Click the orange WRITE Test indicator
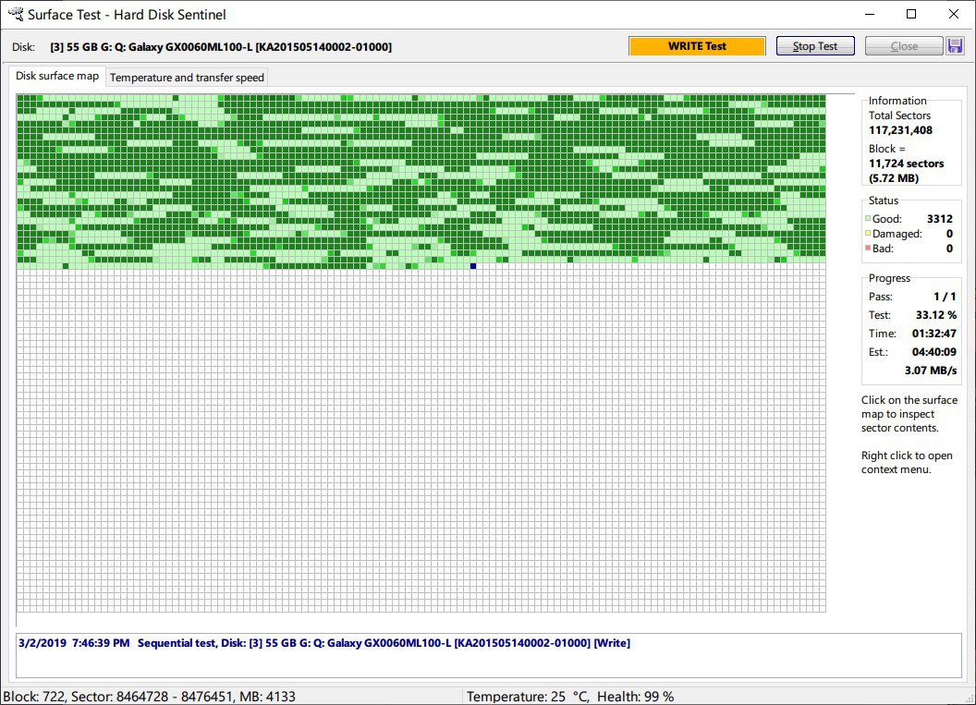The image size is (976, 705). (697, 46)
